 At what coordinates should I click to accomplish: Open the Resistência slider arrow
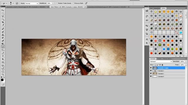click(53, 3)
